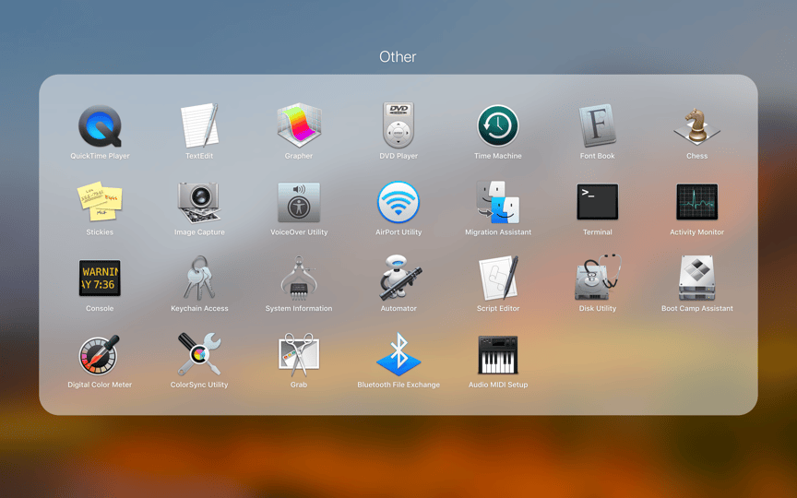Launch Audio MIDI Setup

(498, 355)
